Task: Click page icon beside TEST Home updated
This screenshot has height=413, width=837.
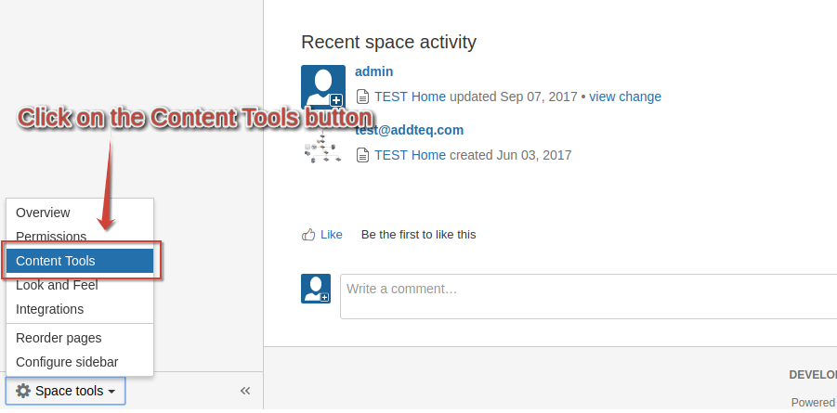Action: click(362, 97)
